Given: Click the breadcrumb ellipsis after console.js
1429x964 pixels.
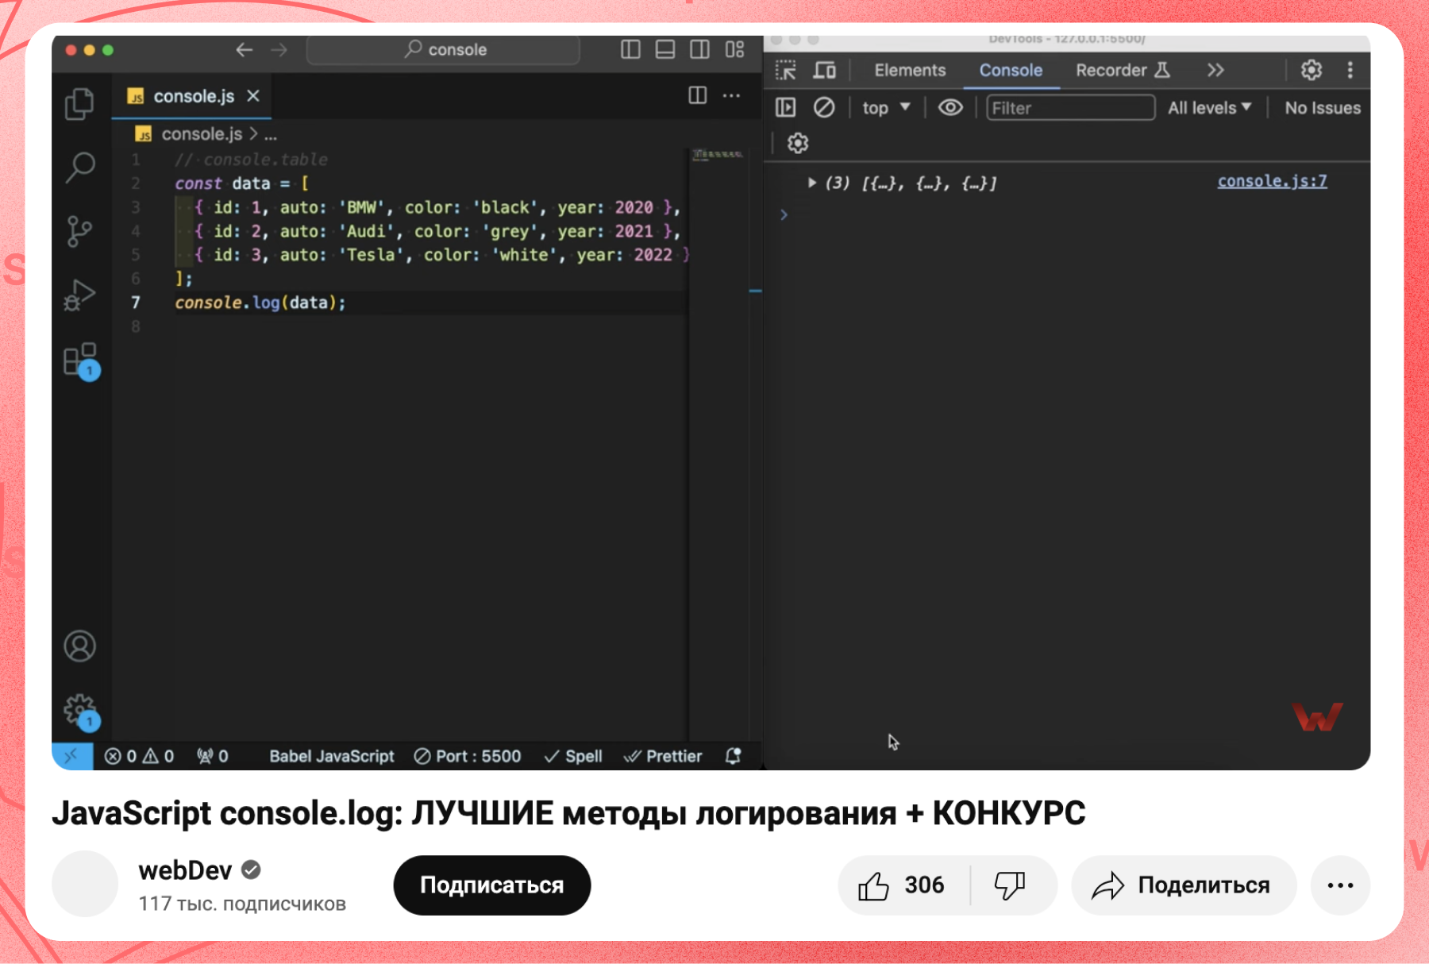Looking at the screenshot, I should tap(271, 135).
